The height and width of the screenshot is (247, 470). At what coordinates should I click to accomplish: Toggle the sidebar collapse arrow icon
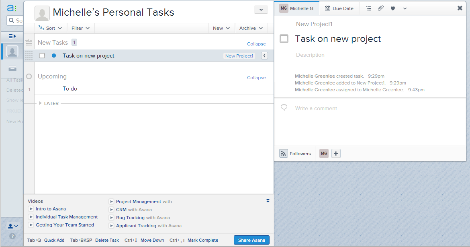(x=12, y=36)
